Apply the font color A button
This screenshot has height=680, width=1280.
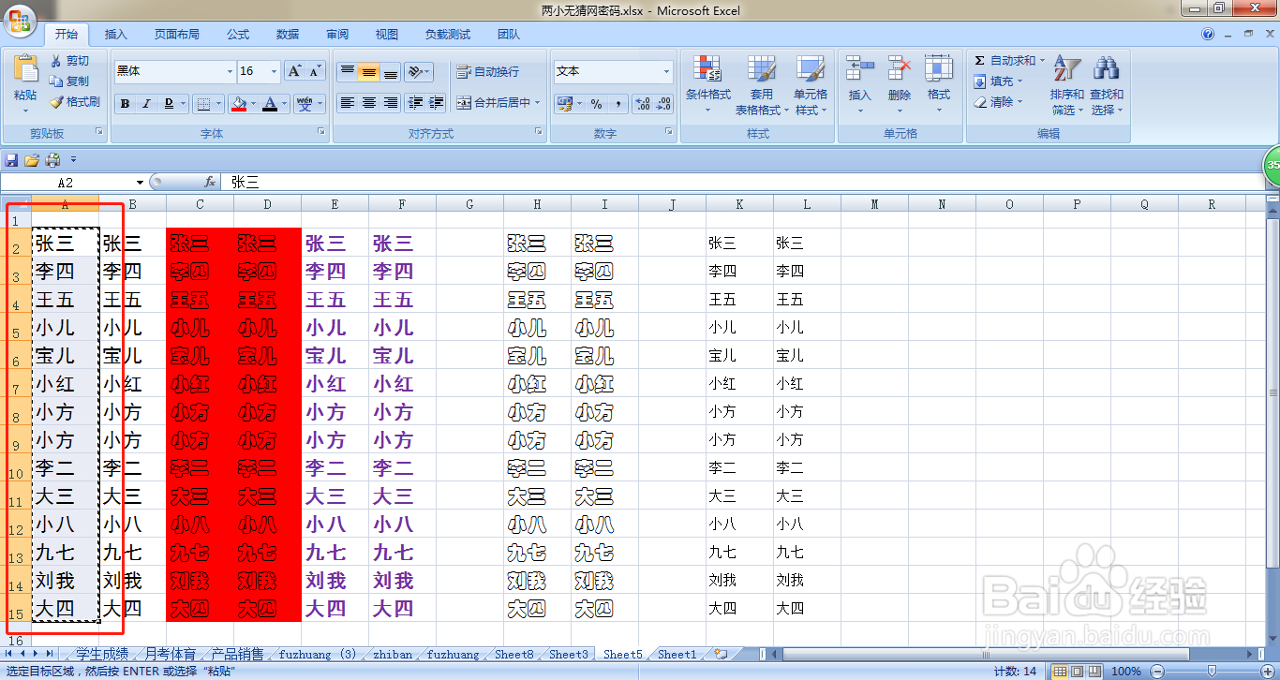[271, 104]
